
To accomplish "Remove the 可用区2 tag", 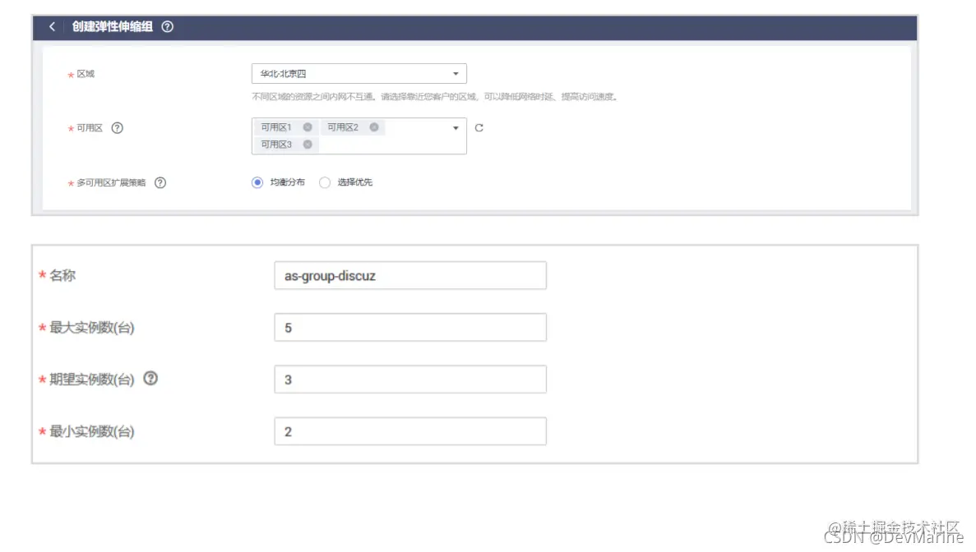I will tap(374, 127).
